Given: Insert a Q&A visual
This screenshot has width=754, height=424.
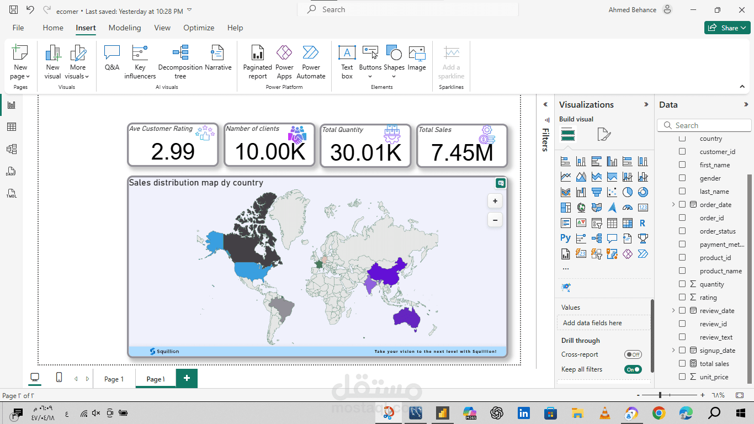Looking at the screenshot, I should (x=112, y=59).
